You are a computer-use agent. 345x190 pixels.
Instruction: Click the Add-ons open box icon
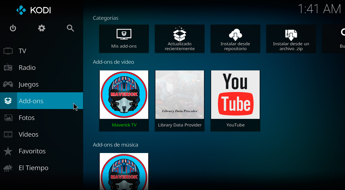tap(8, 101)
